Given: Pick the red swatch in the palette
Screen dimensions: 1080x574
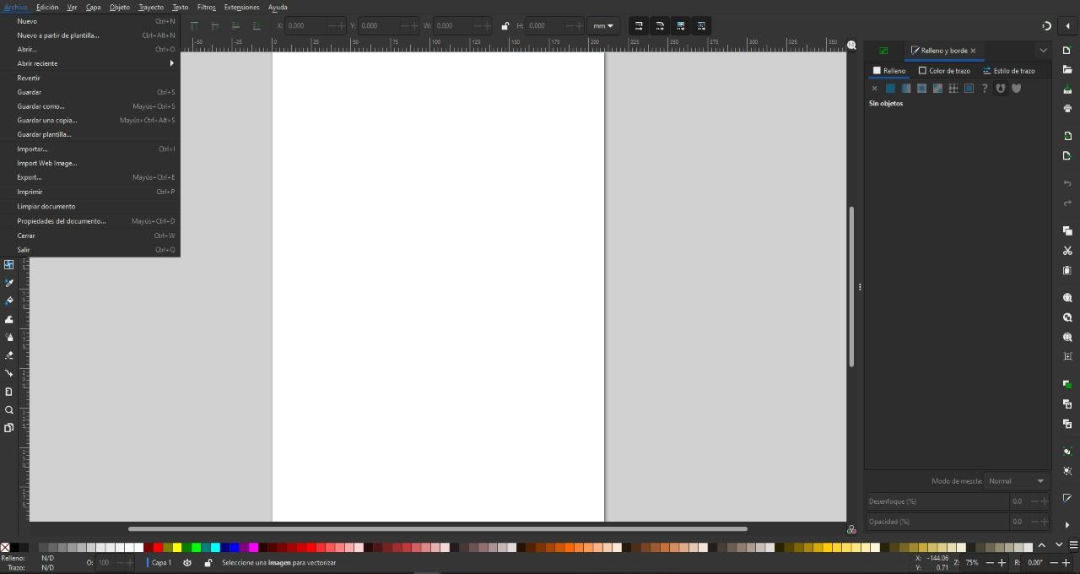Looking at the screenshot, I should pos(158,547).
